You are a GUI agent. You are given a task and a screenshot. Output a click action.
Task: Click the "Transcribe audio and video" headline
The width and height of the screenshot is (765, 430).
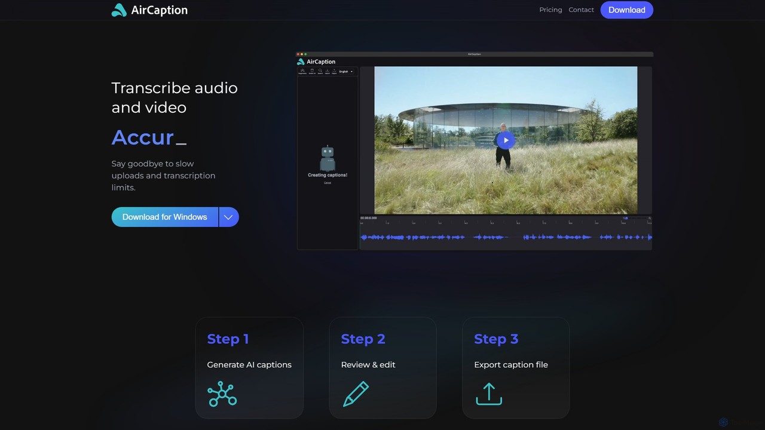[175, 97]
